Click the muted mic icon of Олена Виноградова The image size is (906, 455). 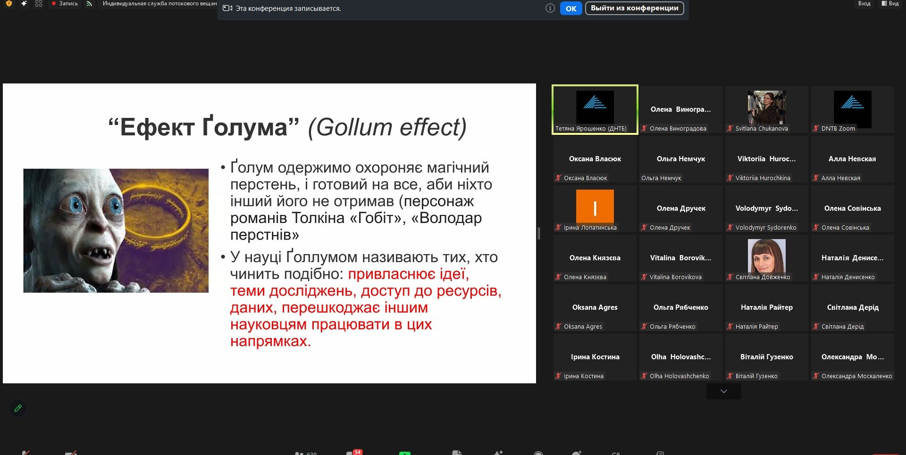644,128
